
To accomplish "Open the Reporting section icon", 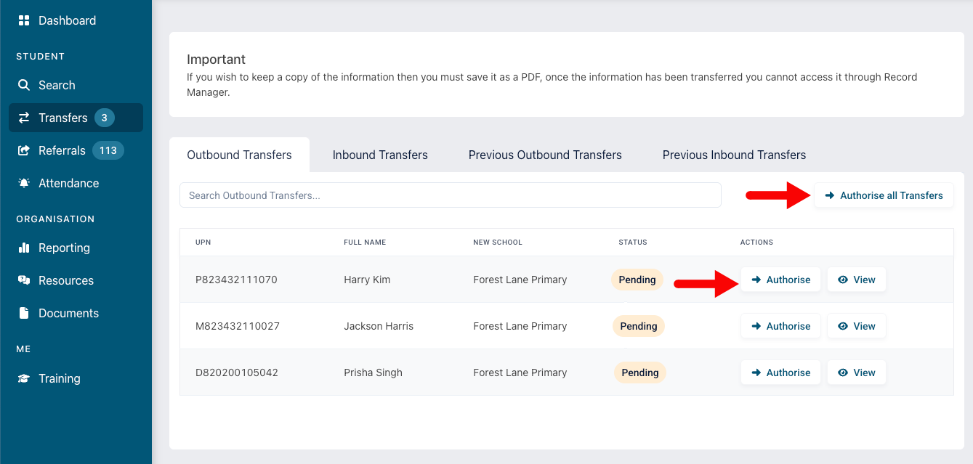I will pyautogui.click(x=23, y=248).
